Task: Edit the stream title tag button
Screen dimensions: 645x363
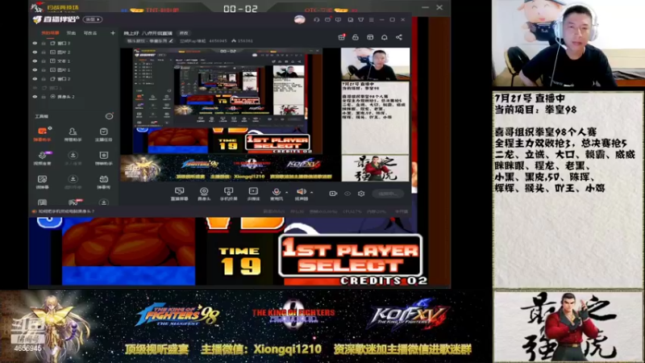Action: click(184, 33)
